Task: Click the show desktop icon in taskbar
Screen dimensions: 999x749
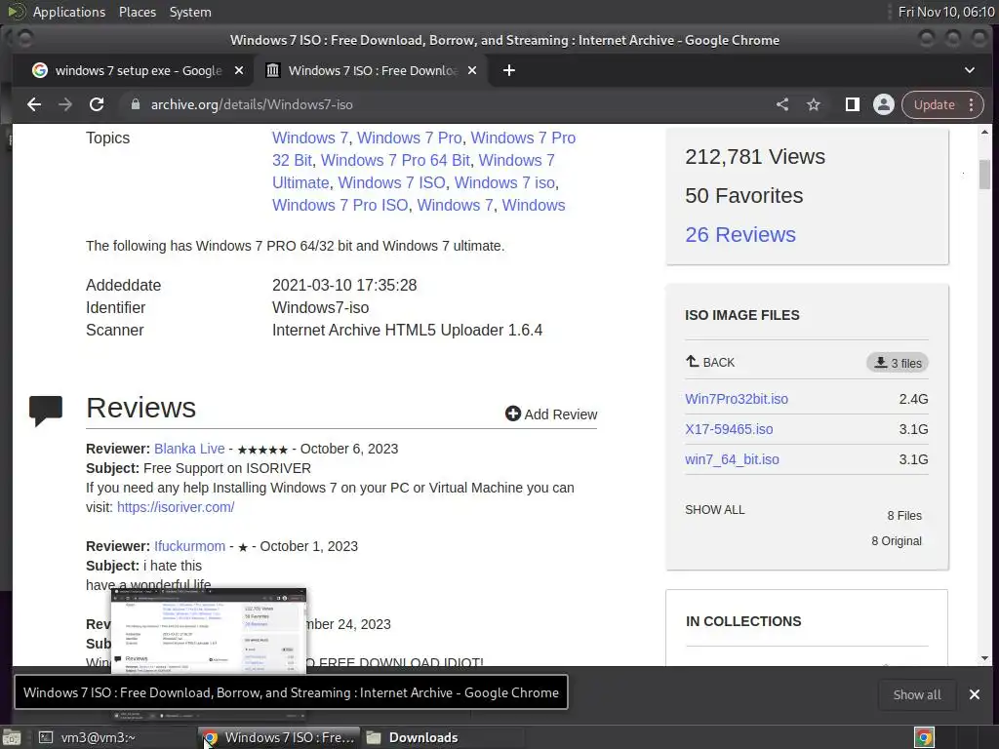Action: [12, 737]
